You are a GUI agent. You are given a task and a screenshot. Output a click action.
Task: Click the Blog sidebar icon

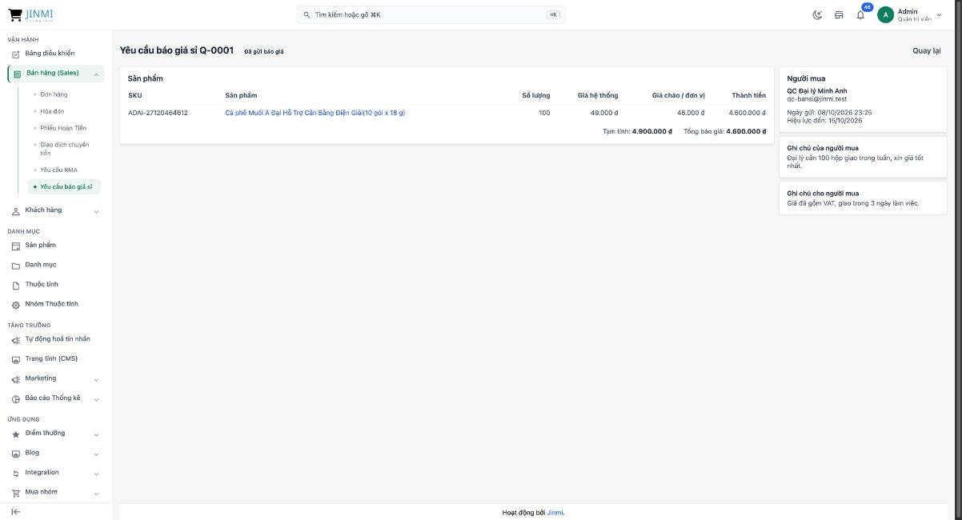click(x=16, y=454)
